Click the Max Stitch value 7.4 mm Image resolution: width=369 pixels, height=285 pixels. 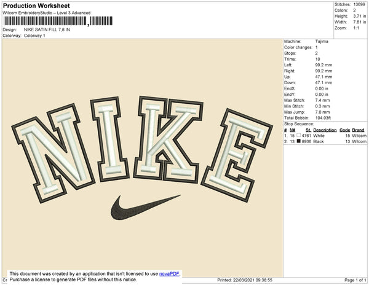(x=323, y=100)
